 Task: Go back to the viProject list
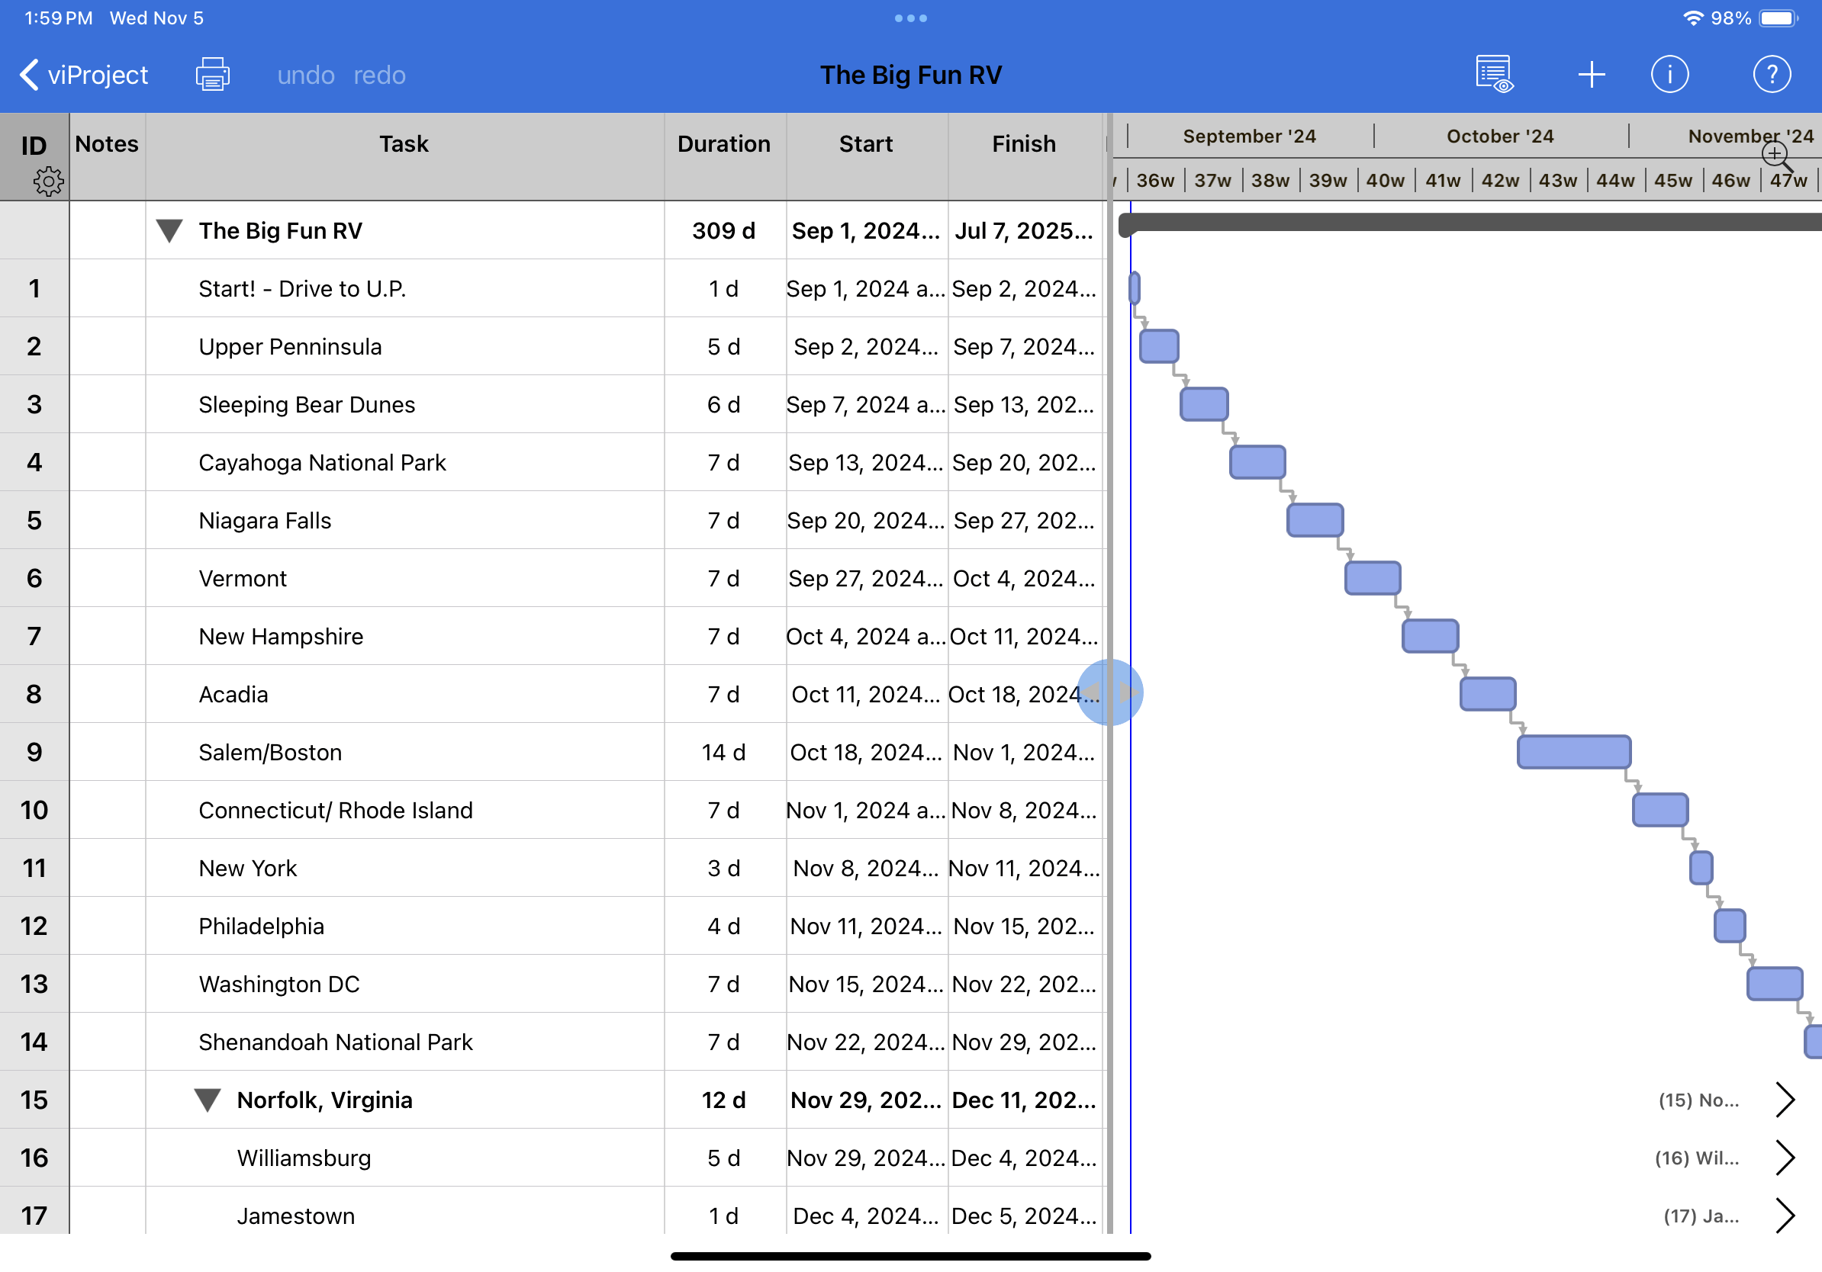click(82, 74)
